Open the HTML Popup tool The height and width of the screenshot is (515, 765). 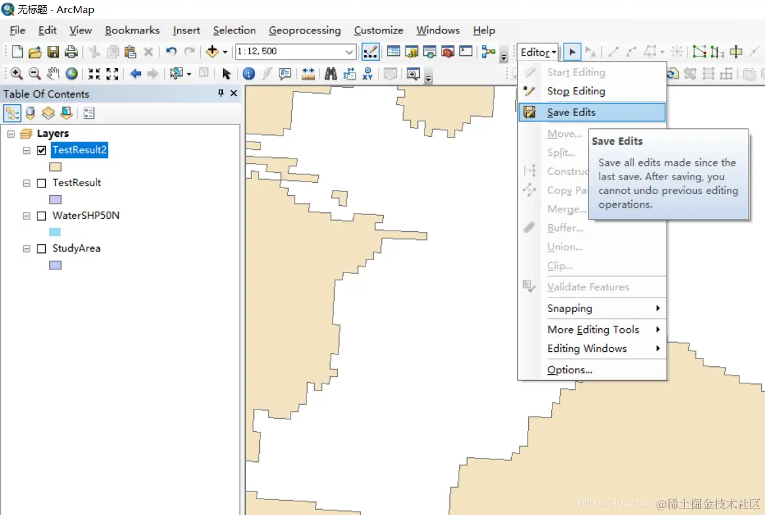[x=285, y=73]
